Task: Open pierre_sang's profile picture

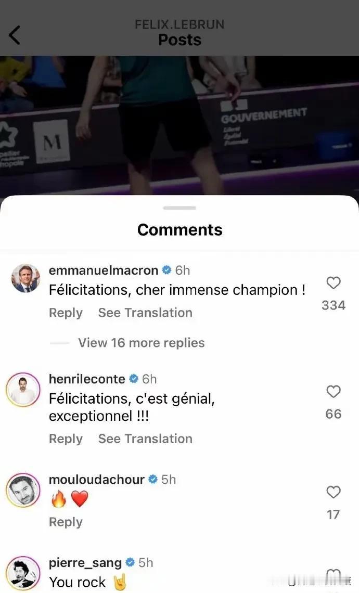Action: [23, 573]
